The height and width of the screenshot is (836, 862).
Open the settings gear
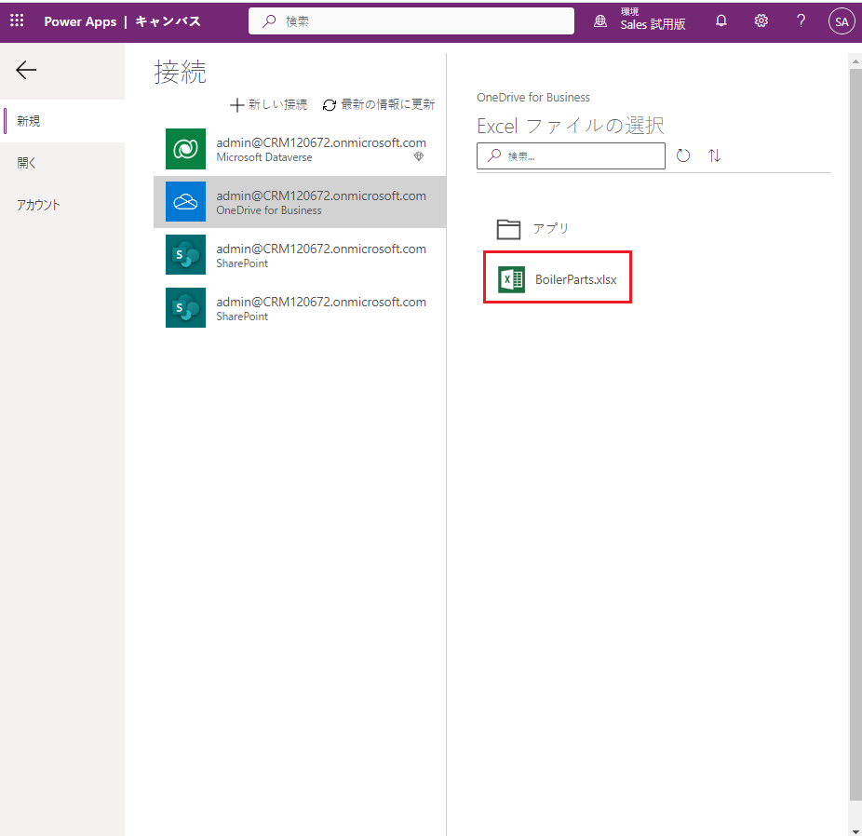(x=761, y=20)
